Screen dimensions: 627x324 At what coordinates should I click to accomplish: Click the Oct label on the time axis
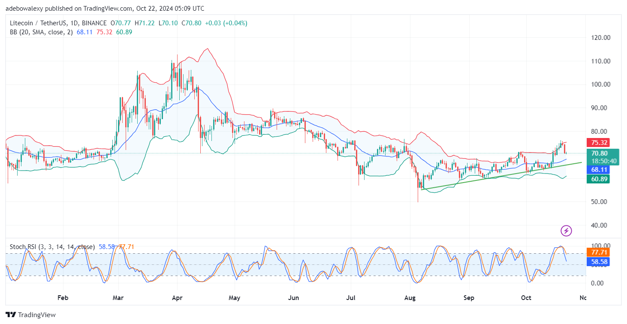point(526,297)
